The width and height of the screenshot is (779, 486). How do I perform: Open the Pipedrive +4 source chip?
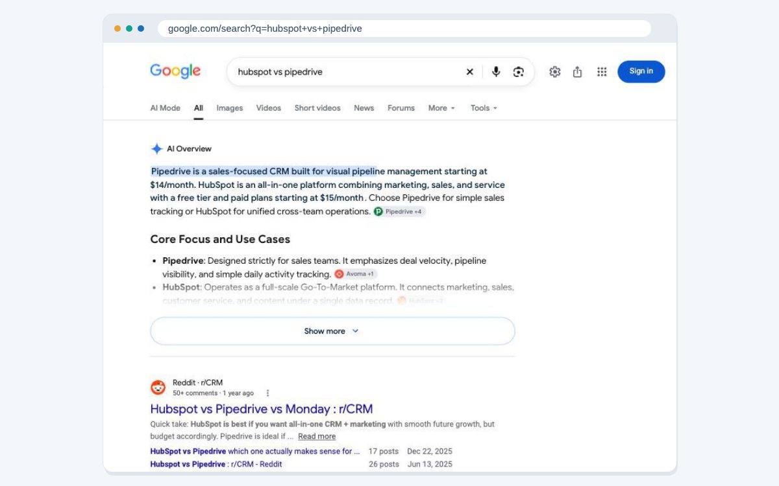pos(399,211)
